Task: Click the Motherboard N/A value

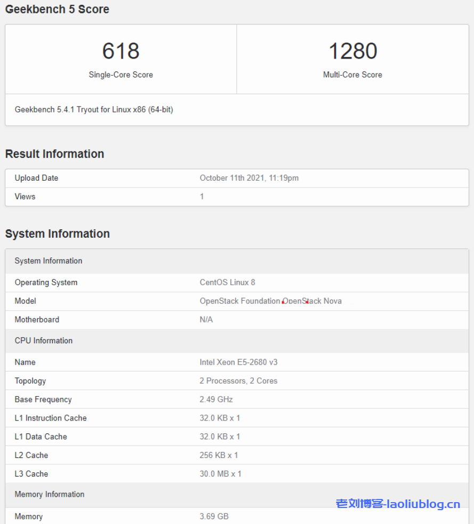Action: coord(206,320)
